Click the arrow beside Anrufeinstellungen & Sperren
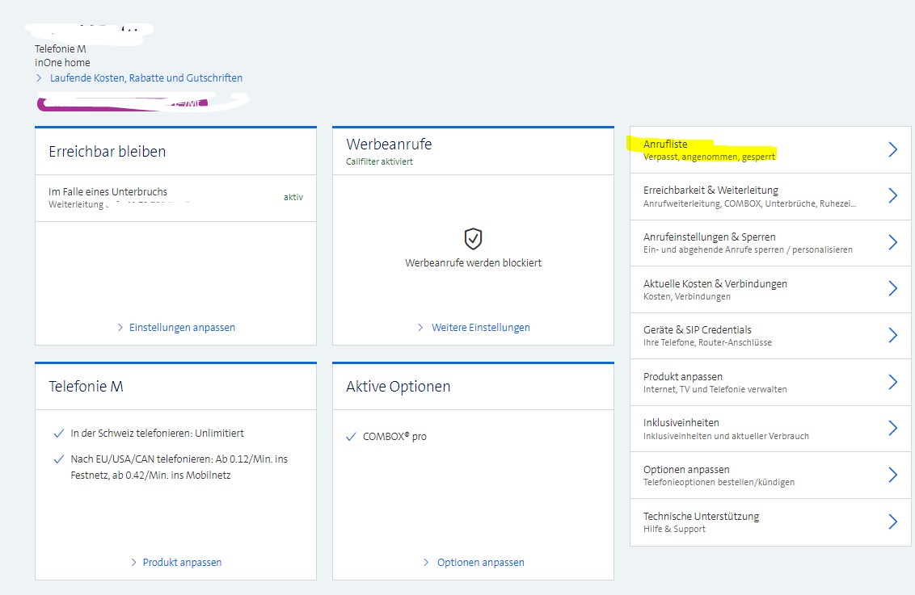Screen dimensions: 915x595 pos(892,243)
